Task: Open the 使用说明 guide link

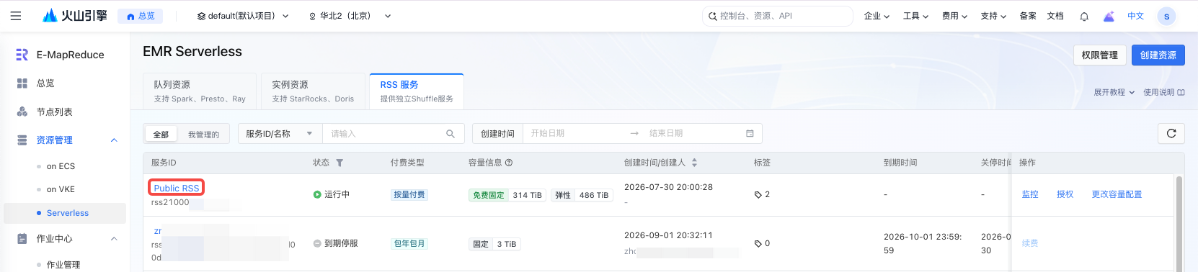Action: (1164, 93)
